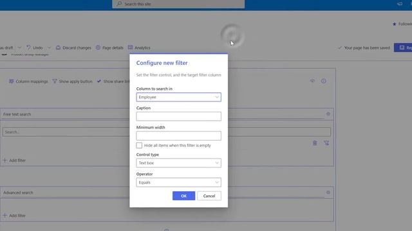Click into the Minimum width field
The width and height of the screenshot is (412, 231).
178,135
